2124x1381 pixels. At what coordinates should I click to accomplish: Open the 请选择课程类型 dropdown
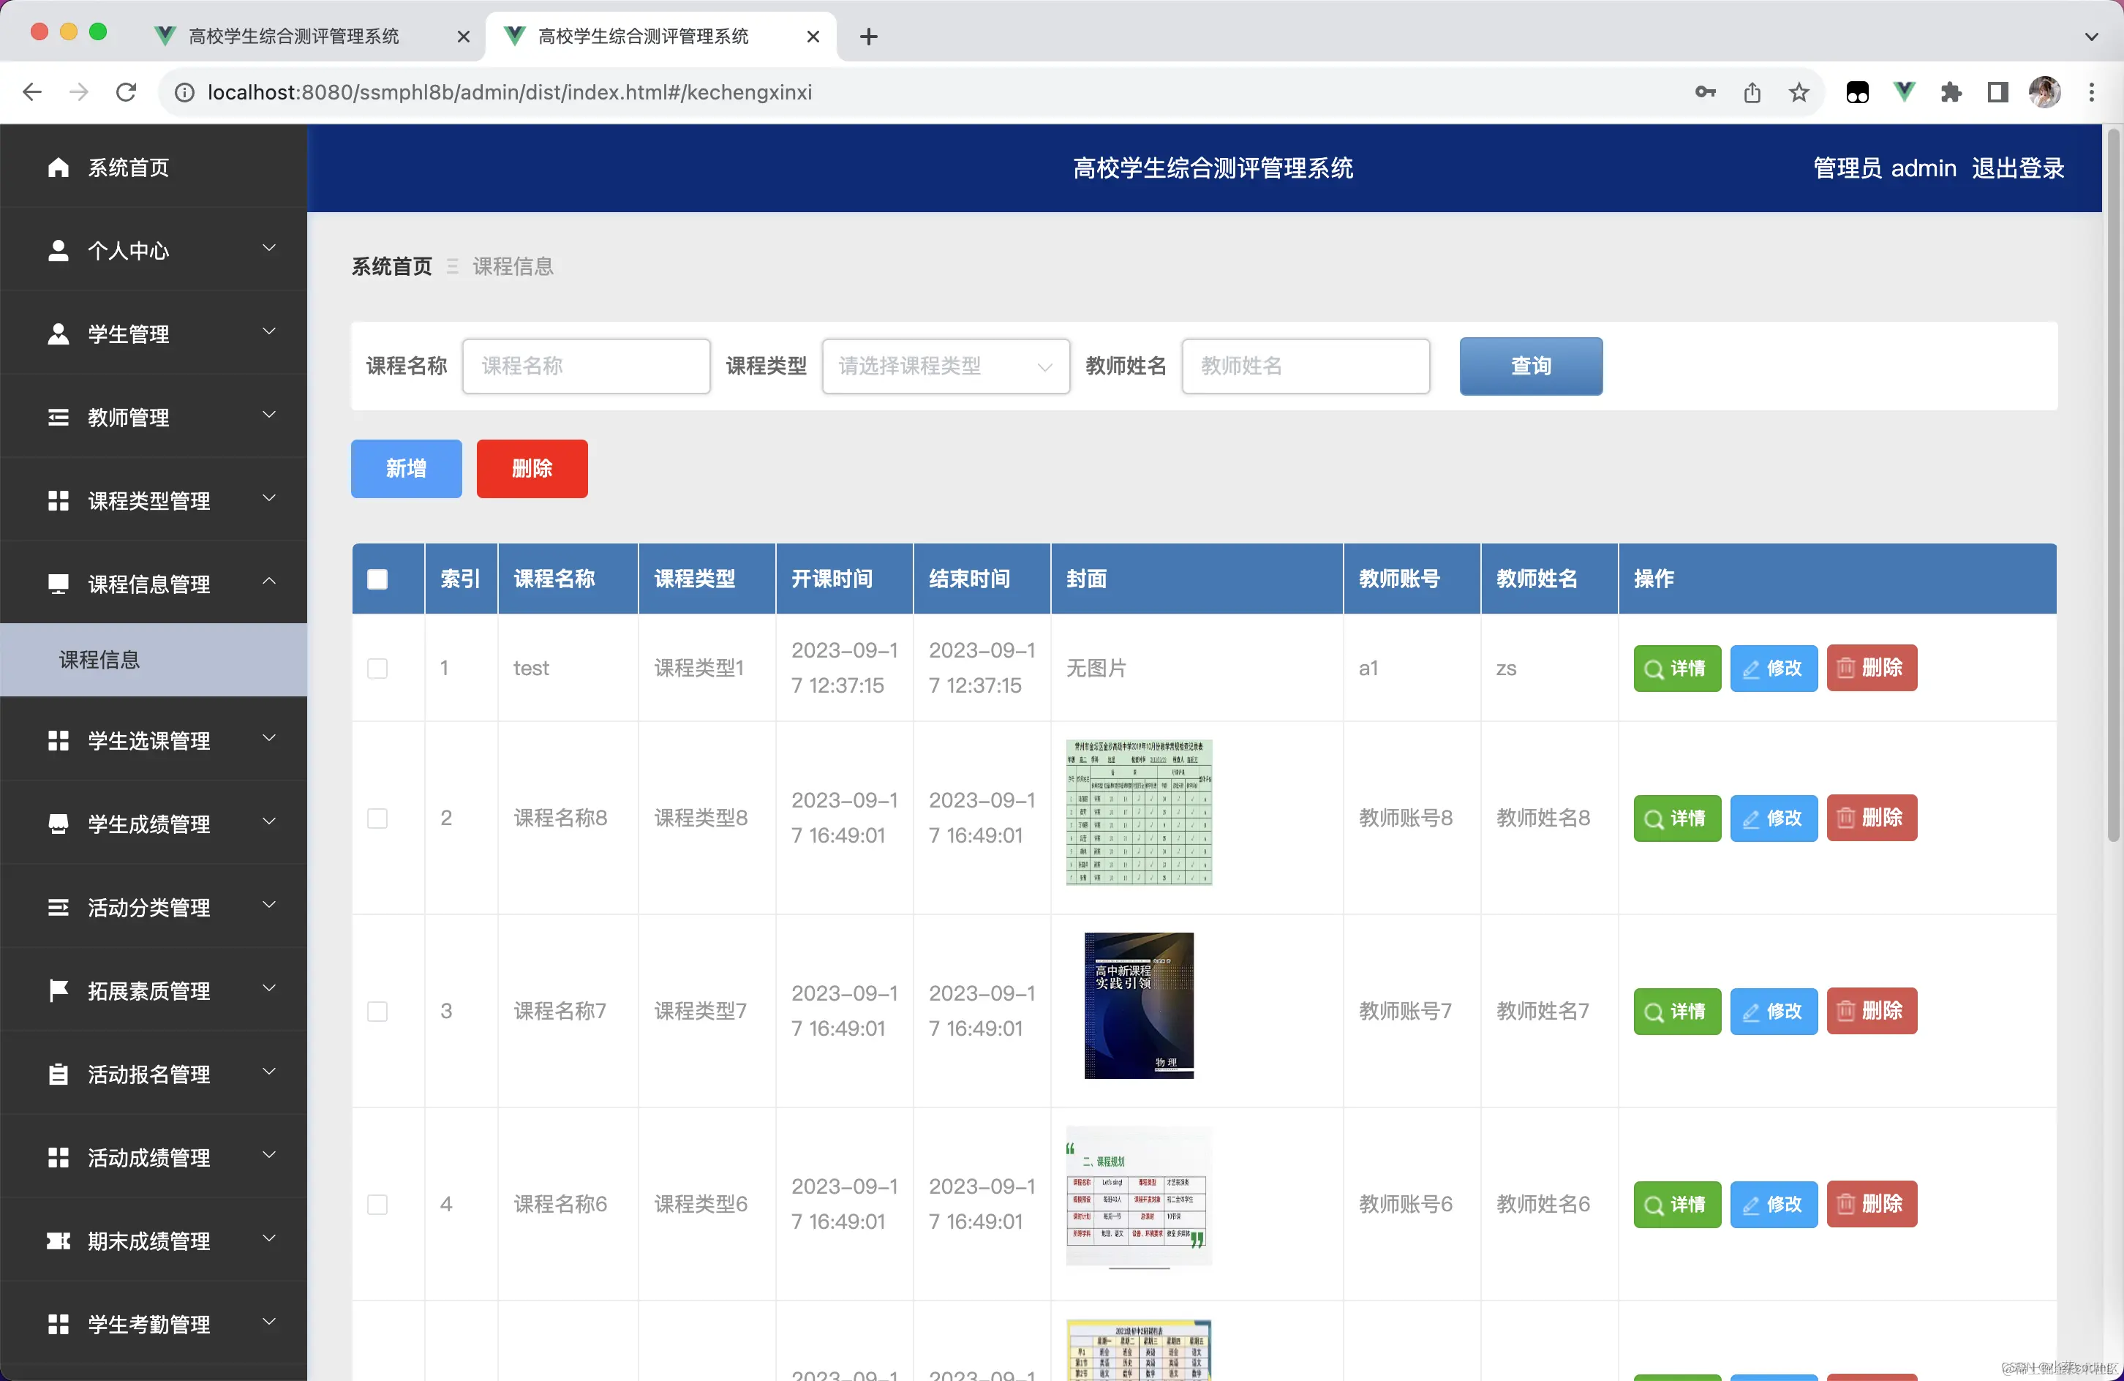(944, 366)
